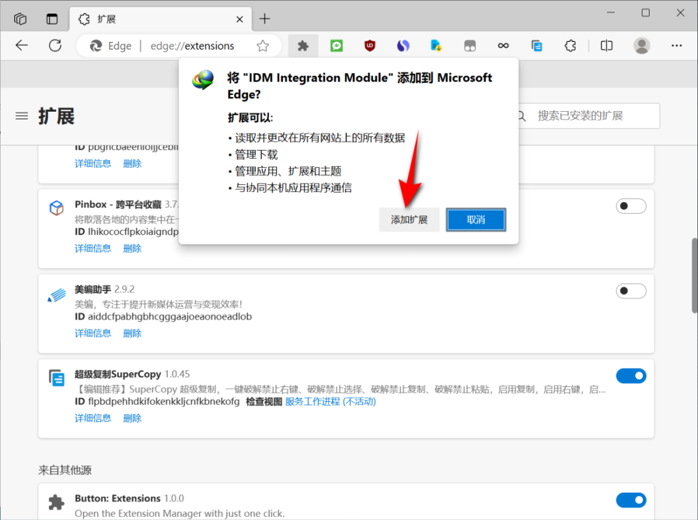Go back with the browser back arrow
698x520 pixels.
click(x=21, y=45)
